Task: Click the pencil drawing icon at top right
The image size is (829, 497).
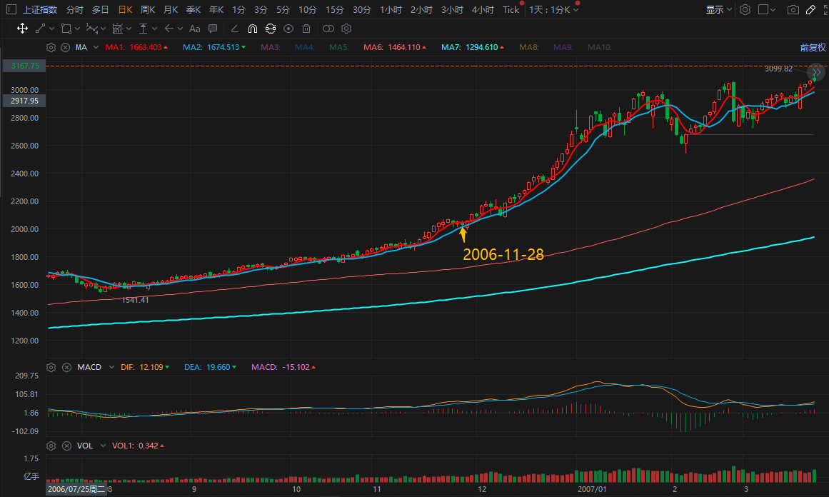Action: click(810, 10)
